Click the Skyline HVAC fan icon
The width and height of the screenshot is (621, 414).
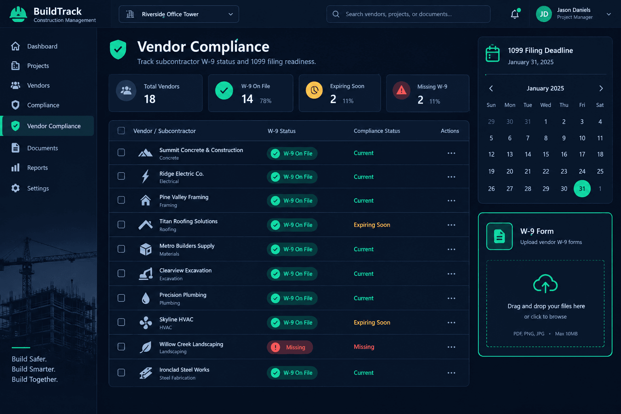tap(146, 323)
